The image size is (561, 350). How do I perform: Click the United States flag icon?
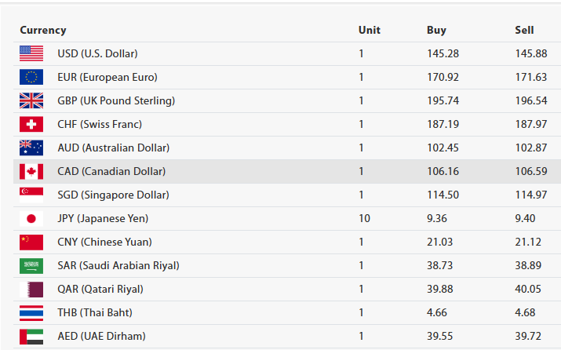click(x=31, y=53)
